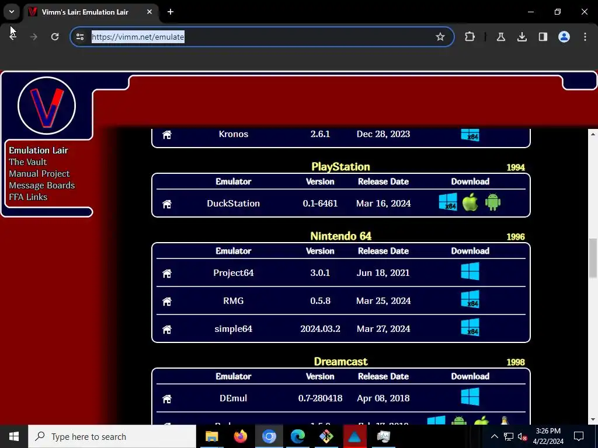Download Project64 for Windows
The width and height of the screenshot is (598, 448).
470,271
